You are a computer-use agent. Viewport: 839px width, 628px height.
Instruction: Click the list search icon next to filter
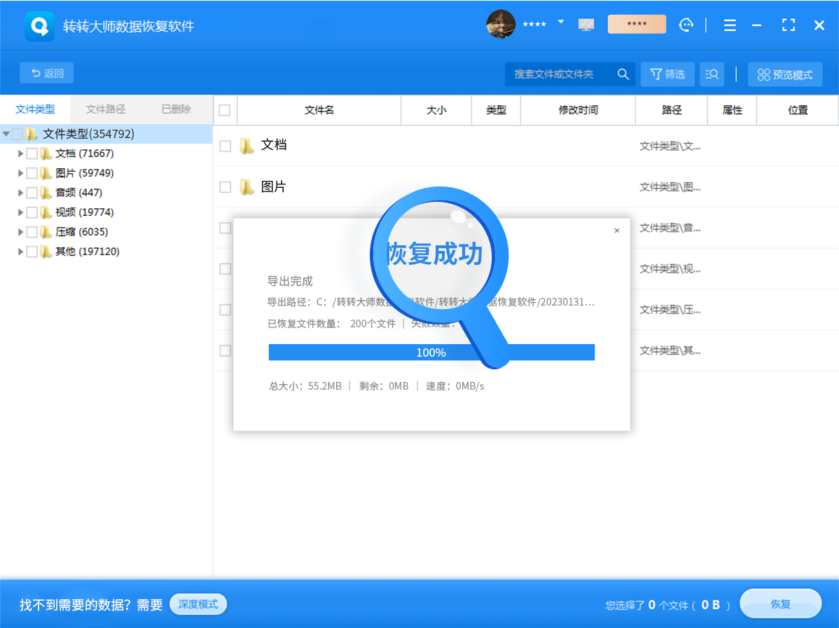coord(712,74)
